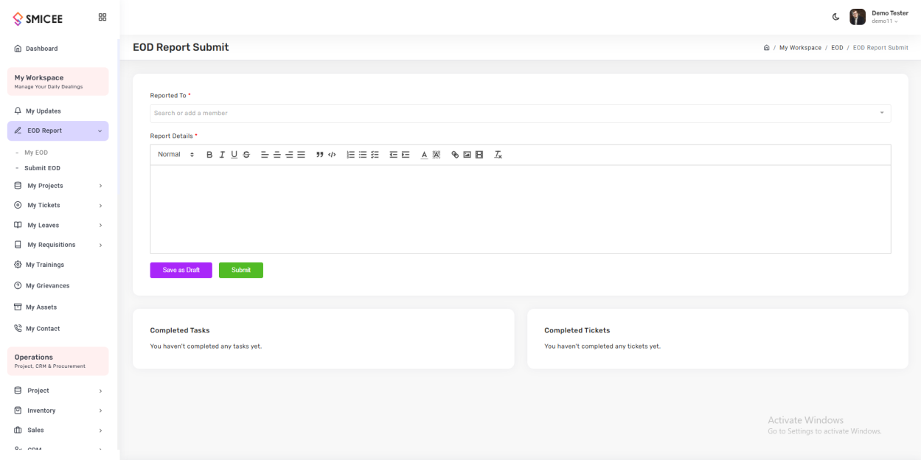
Task: Open Normal heading style dropdown
Action: coord(176,155)
